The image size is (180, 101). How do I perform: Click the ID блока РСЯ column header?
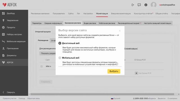pos(140,60)
